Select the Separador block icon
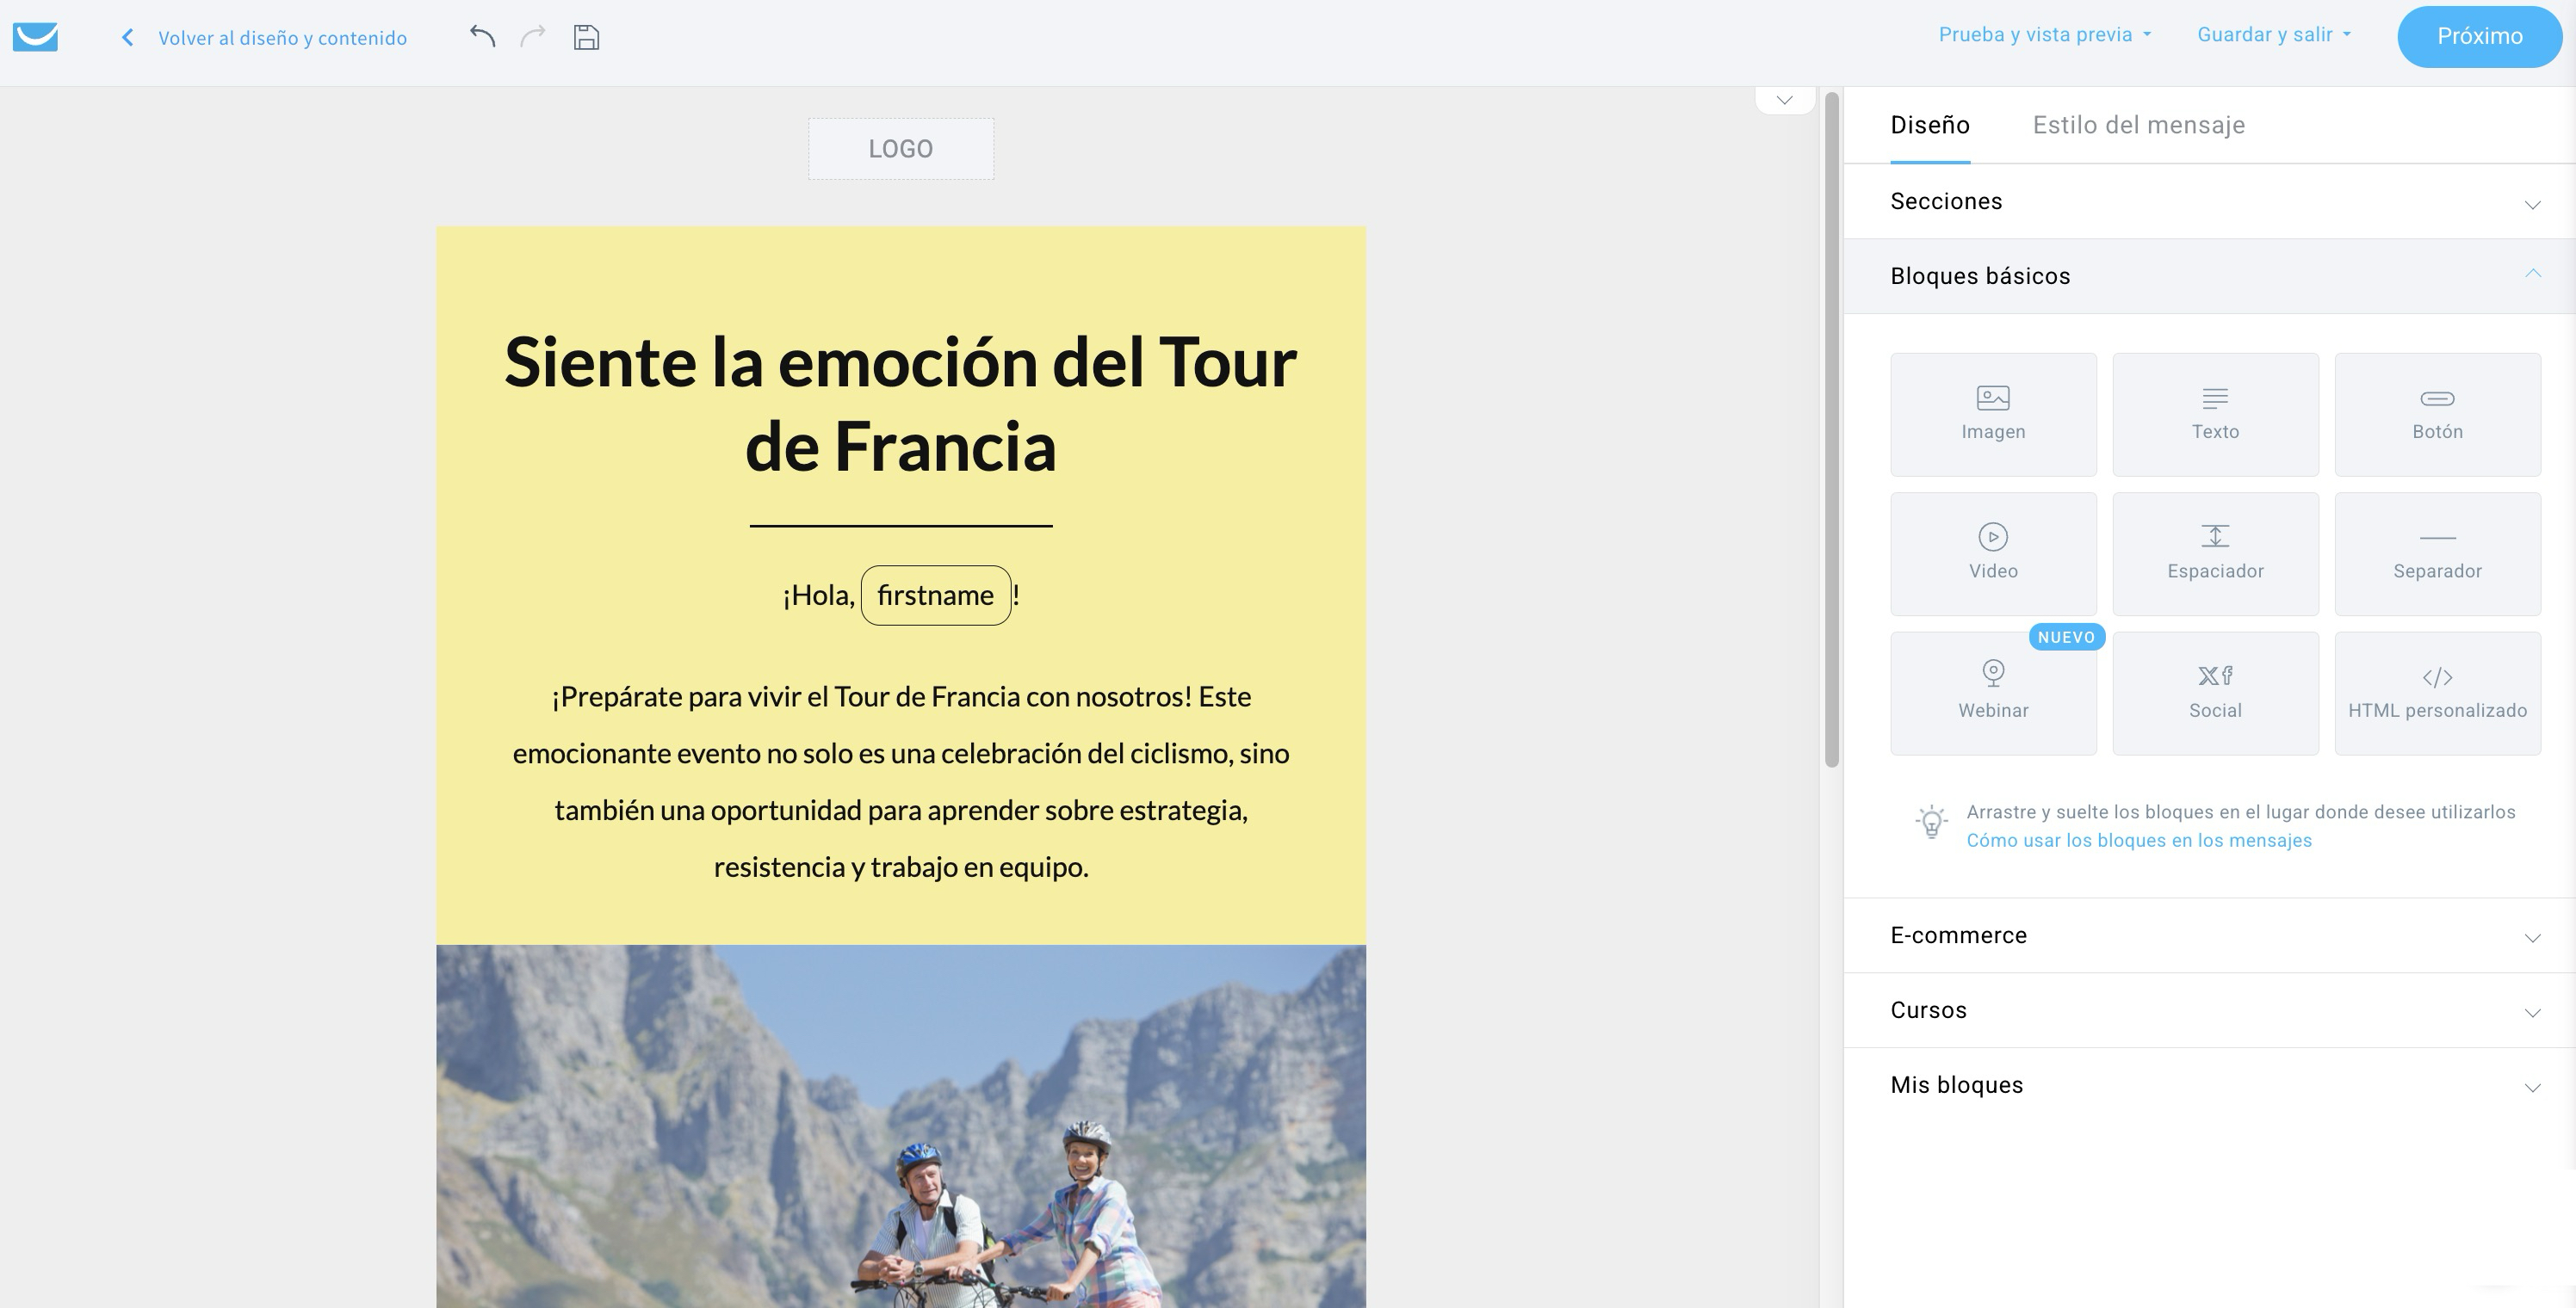The height and width of the screenshot is (1308, 2576). point(2437,552)
